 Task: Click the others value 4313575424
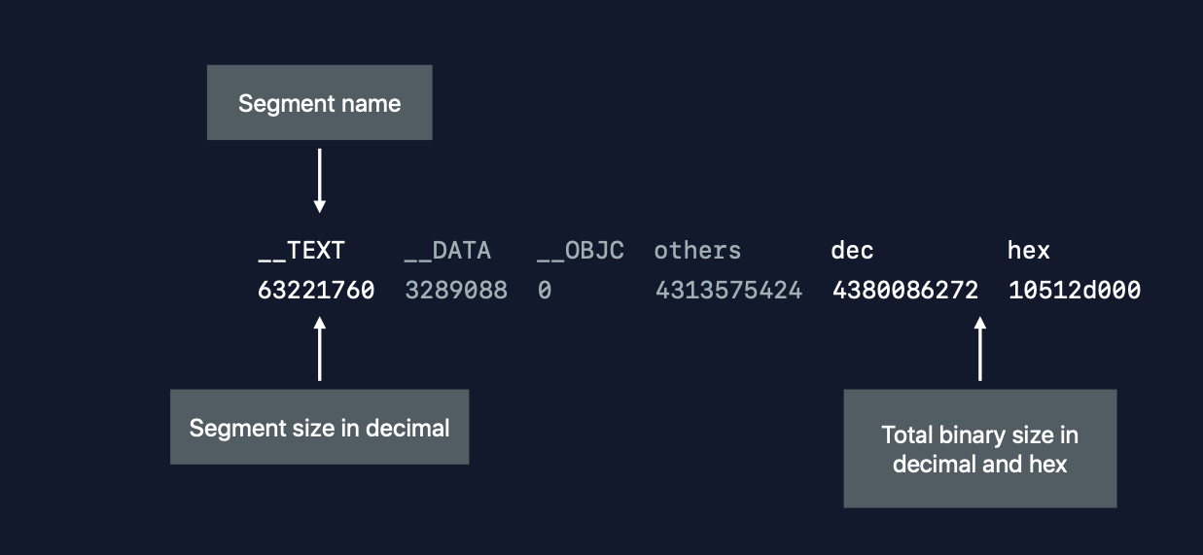coord(728,290)
